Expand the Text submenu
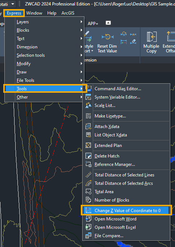Screen dimensions: 175x247 (x=44, y=39)
